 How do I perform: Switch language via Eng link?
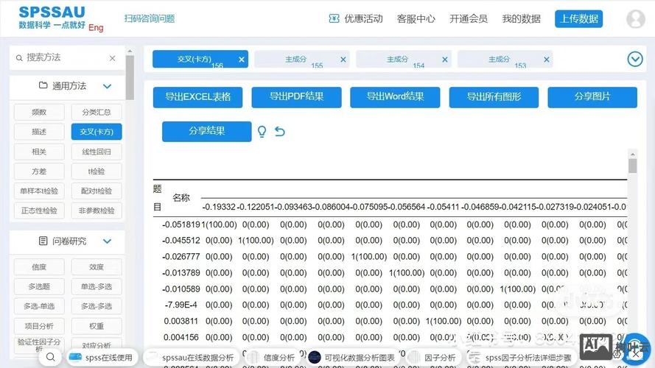[x=96, y=27]
